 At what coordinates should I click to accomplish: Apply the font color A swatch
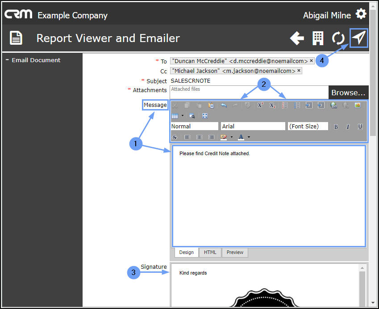[x=241, y=137]
